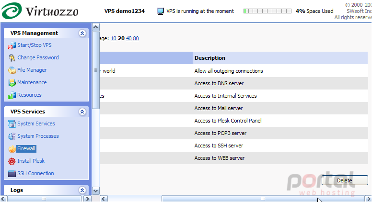Image resolution: width=372 pixels, height=202 pixels.
Task: Click the disk space usage progress bar
Action: tap(267, 11)
